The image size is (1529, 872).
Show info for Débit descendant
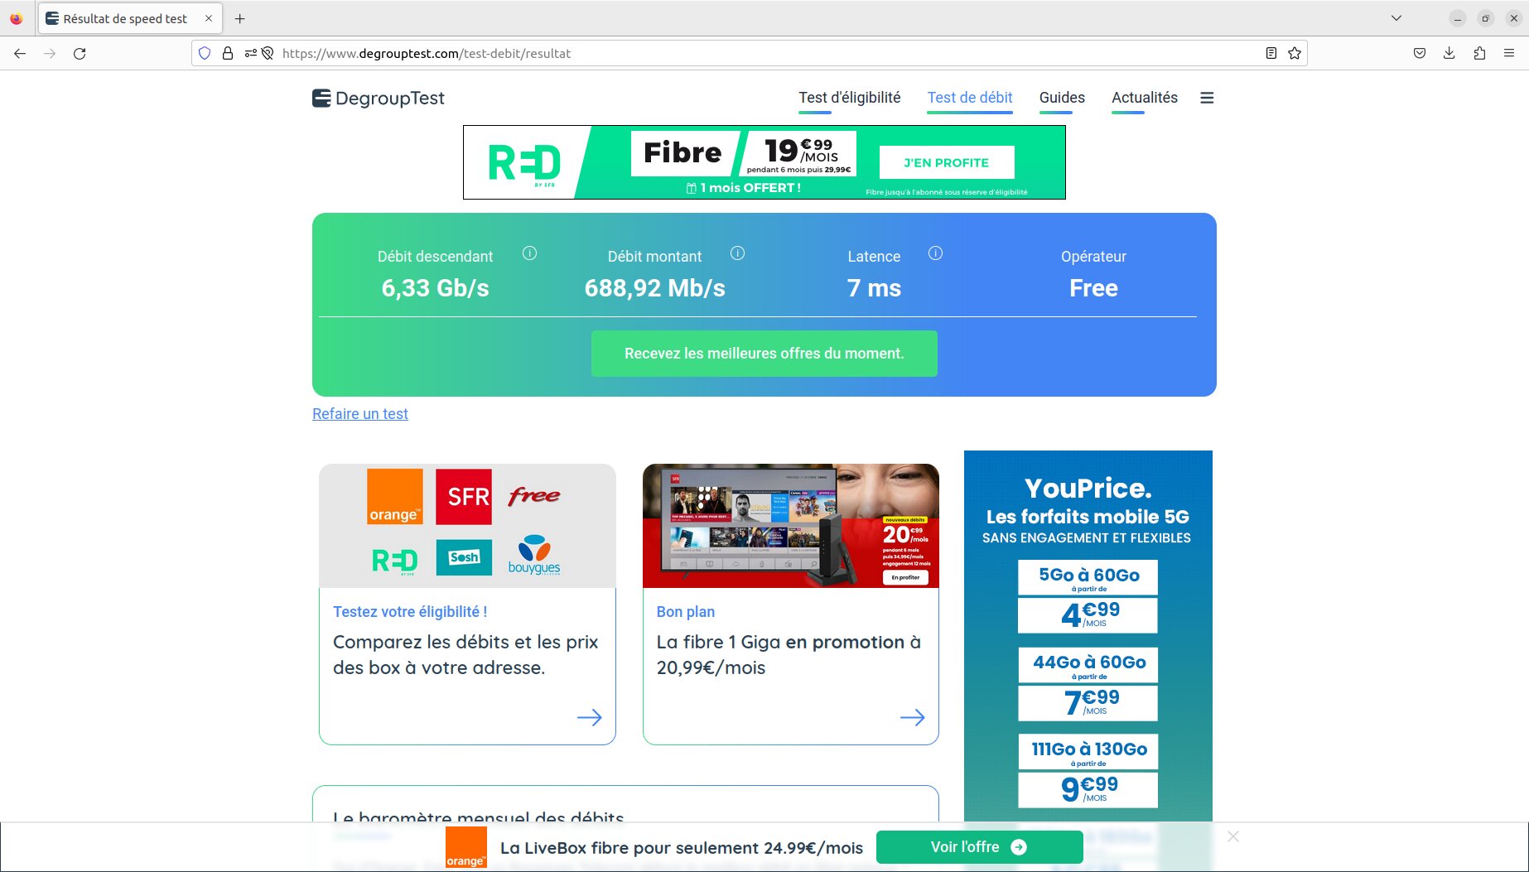point(530,253)
